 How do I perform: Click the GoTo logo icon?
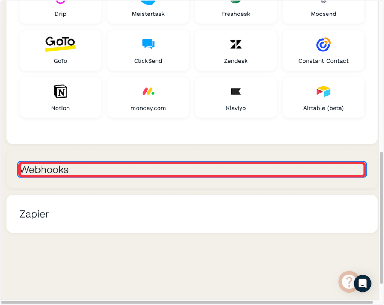[x=60, y=44]
